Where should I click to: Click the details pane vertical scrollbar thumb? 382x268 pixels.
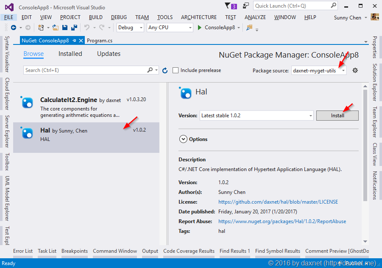pyautogui.click(x=365, y=145)
